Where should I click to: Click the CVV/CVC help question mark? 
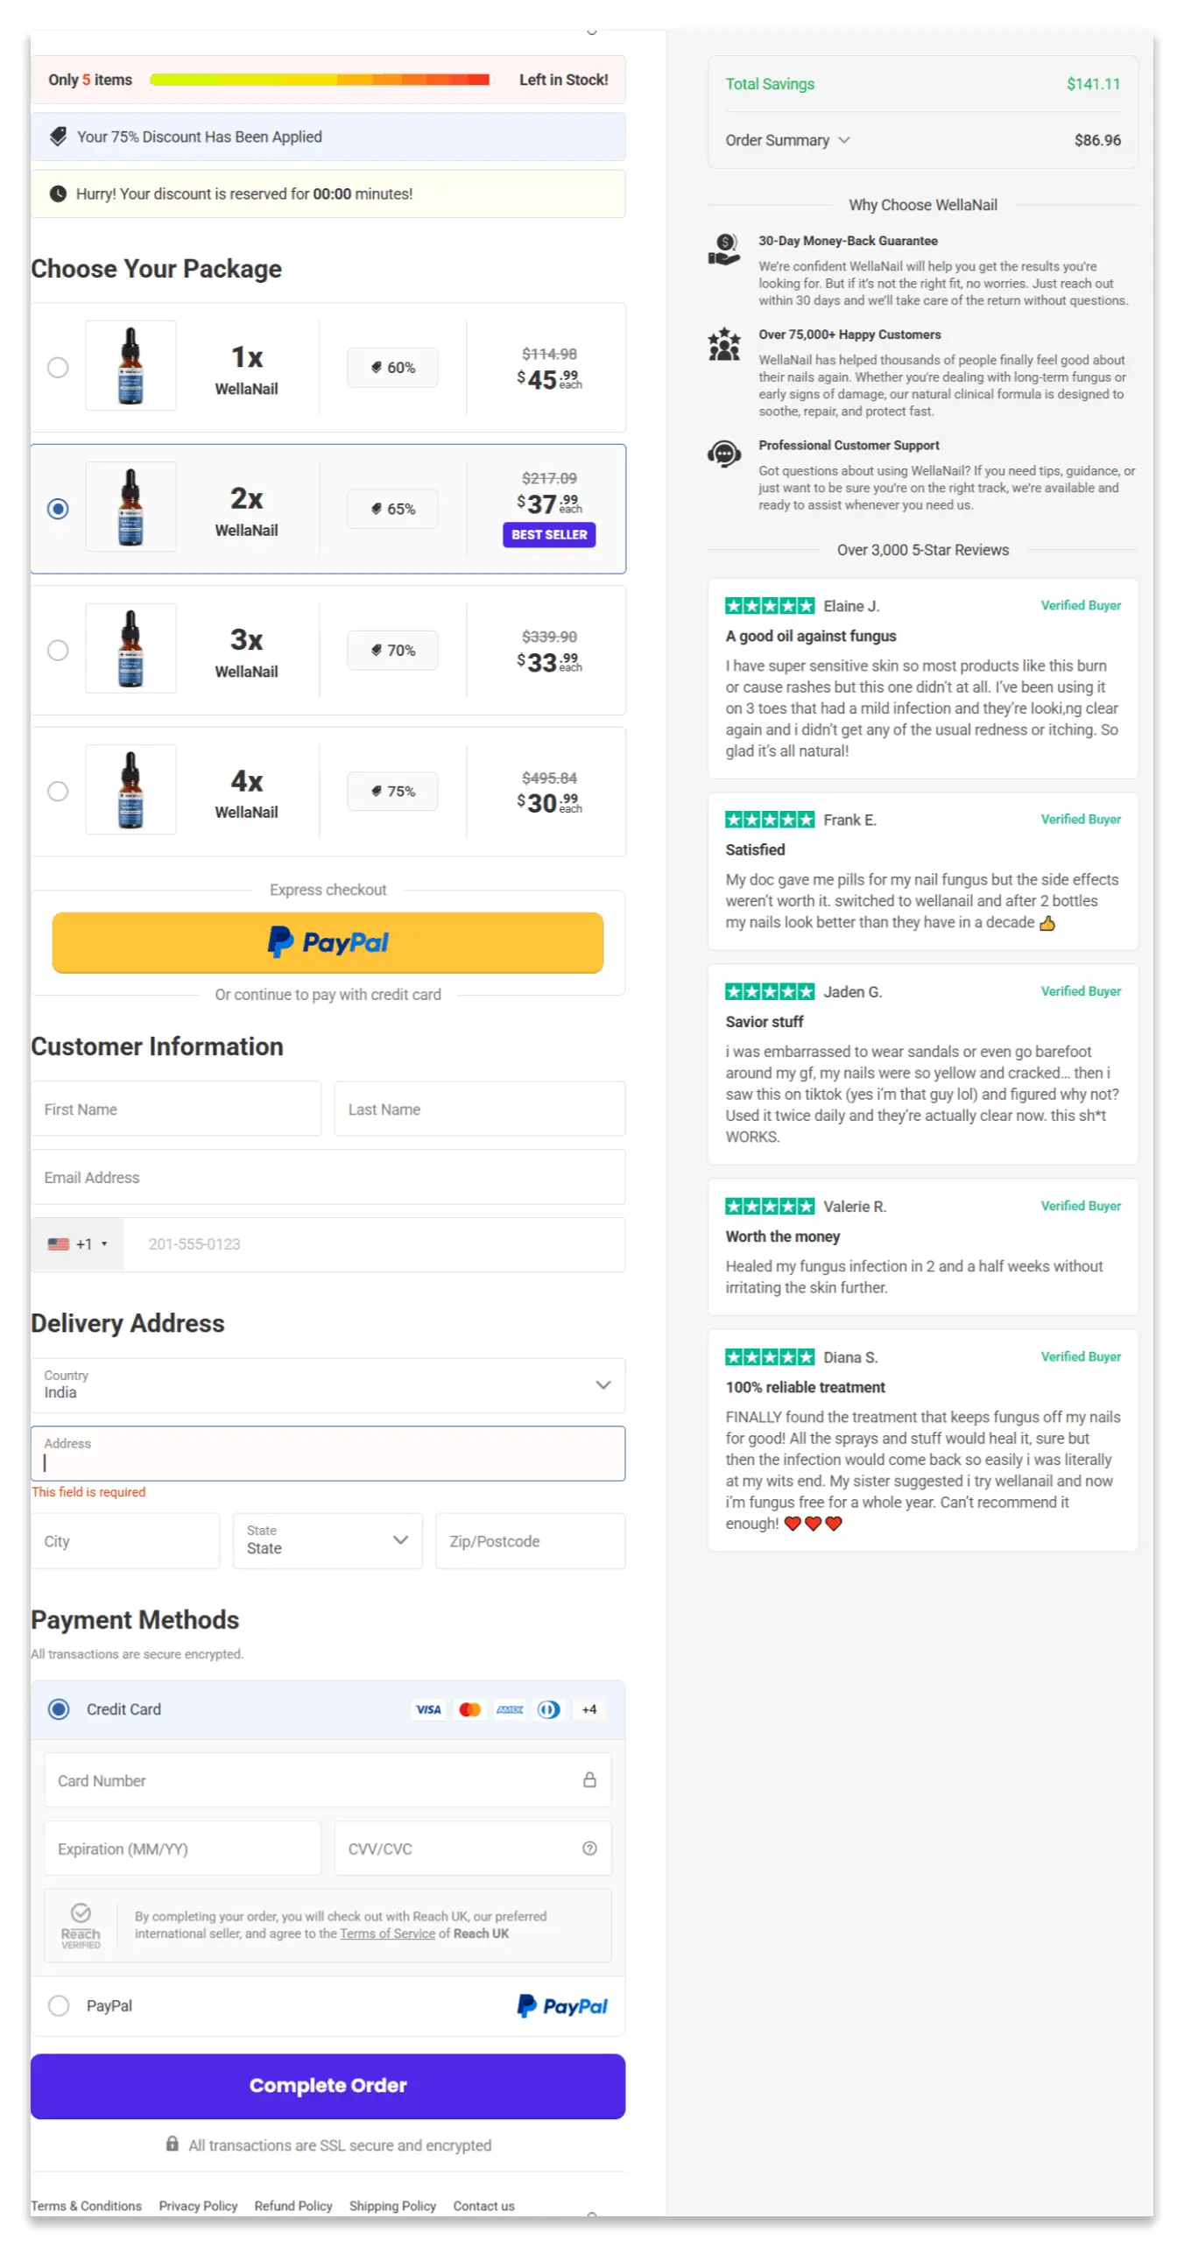click(x=588, y=1848)
